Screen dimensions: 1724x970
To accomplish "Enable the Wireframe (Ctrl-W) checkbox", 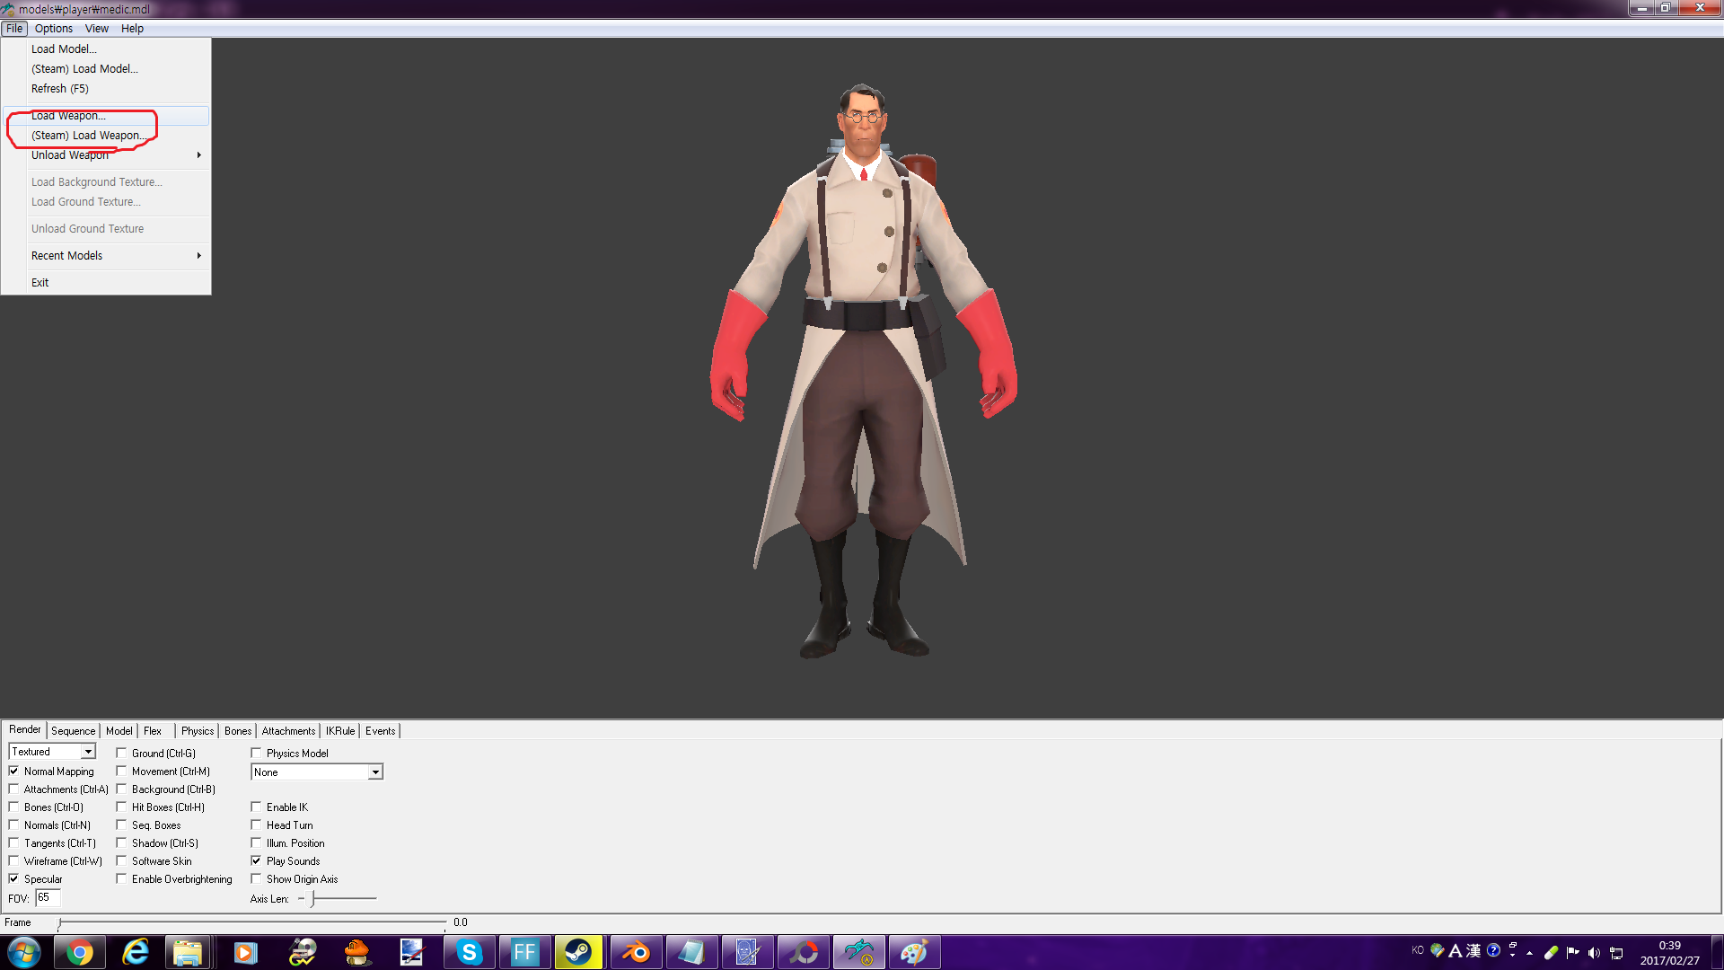I will (14, 861).
